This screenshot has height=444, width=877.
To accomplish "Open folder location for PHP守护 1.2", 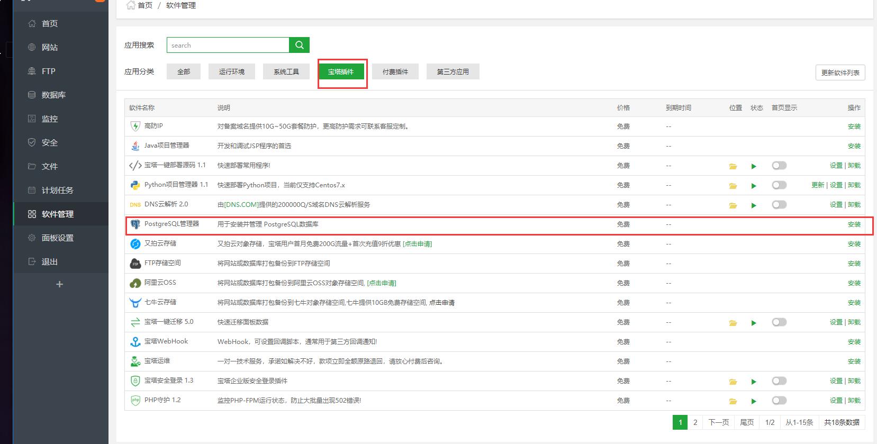I will point(733,401).
